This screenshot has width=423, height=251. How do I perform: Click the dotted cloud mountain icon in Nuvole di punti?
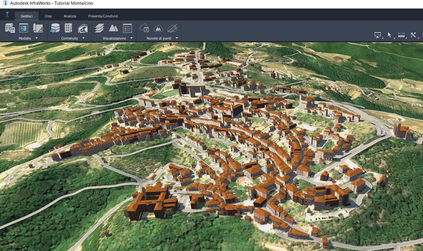(158, 28)
